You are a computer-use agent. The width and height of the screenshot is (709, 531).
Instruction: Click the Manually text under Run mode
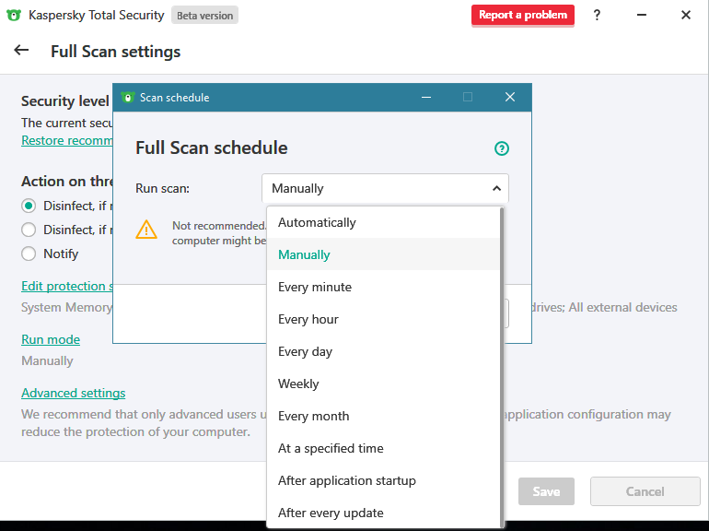click(47, 360)
